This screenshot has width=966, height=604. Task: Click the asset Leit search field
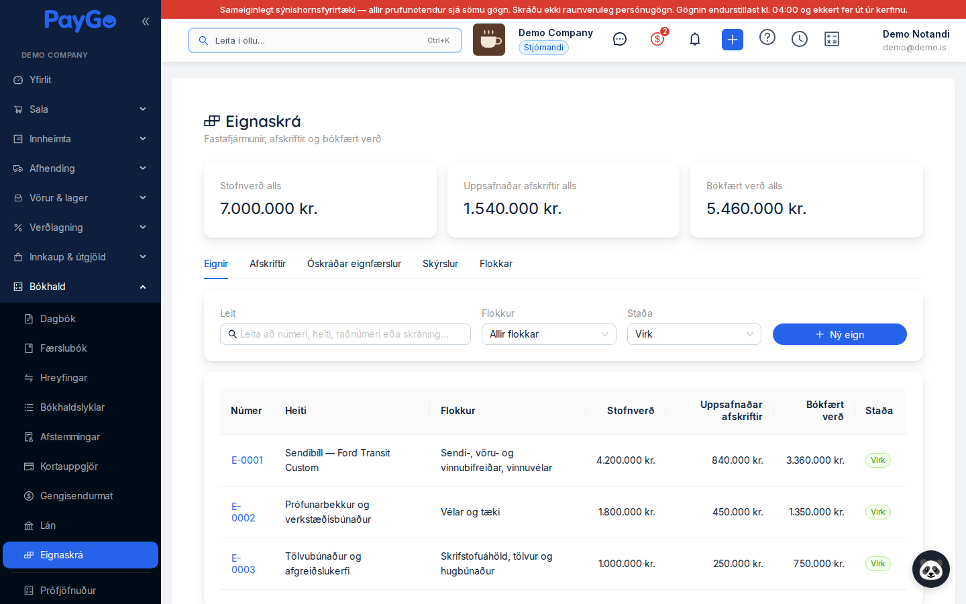point(345,334)
